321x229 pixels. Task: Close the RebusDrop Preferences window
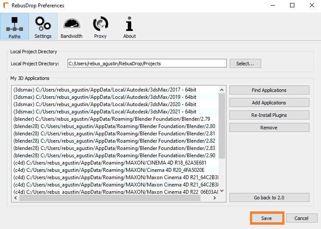(312, 5)
